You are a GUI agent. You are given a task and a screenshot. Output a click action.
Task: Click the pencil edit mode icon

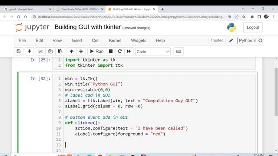point(231,40)
